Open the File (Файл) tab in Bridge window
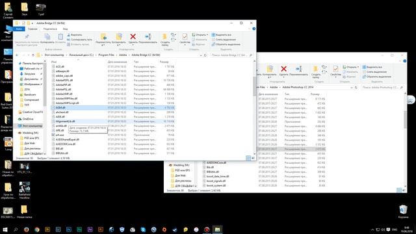Image resolution: width=416 pixels, height=234 pixels. coord(19,29)
